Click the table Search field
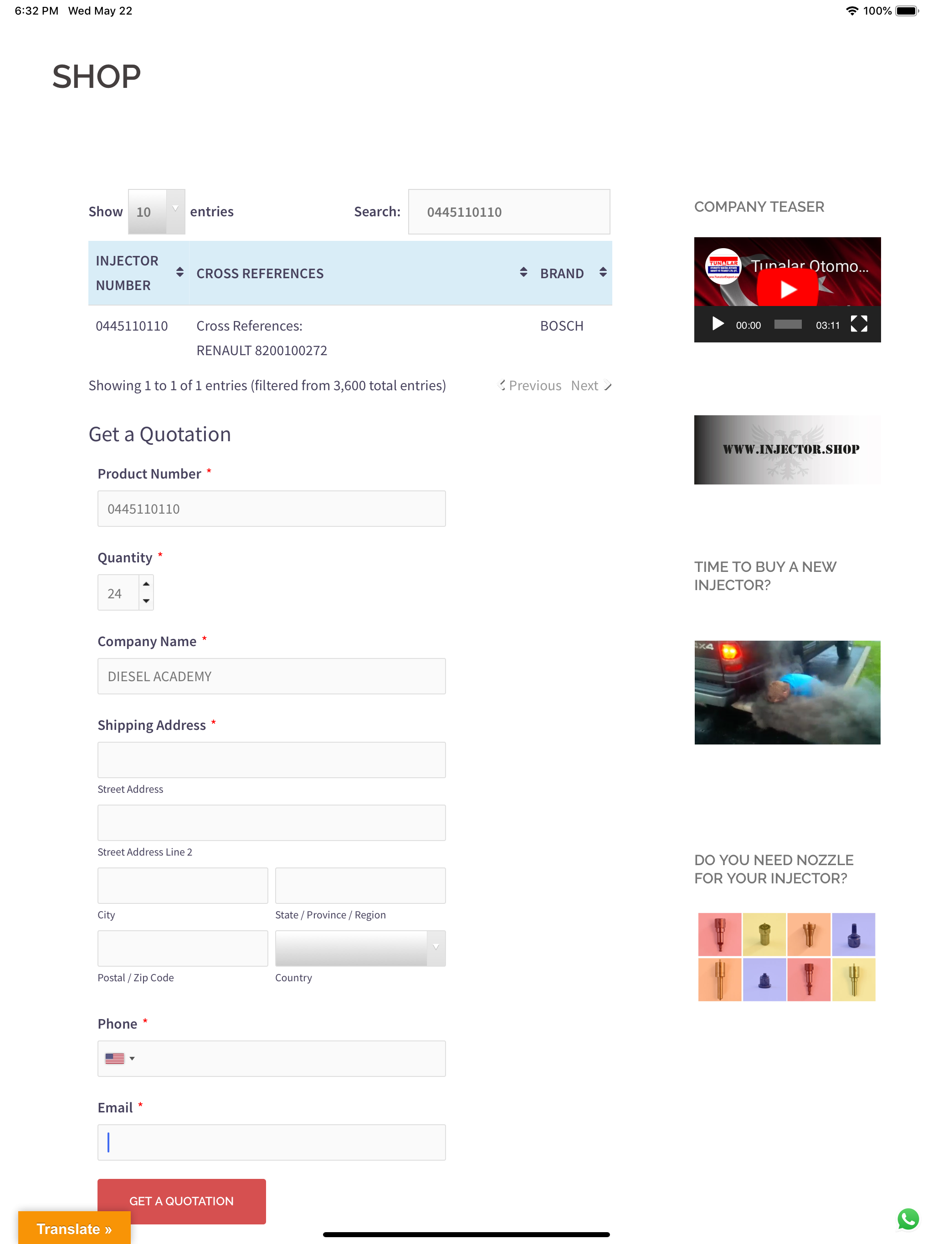933x1244 pixels. 509,211
